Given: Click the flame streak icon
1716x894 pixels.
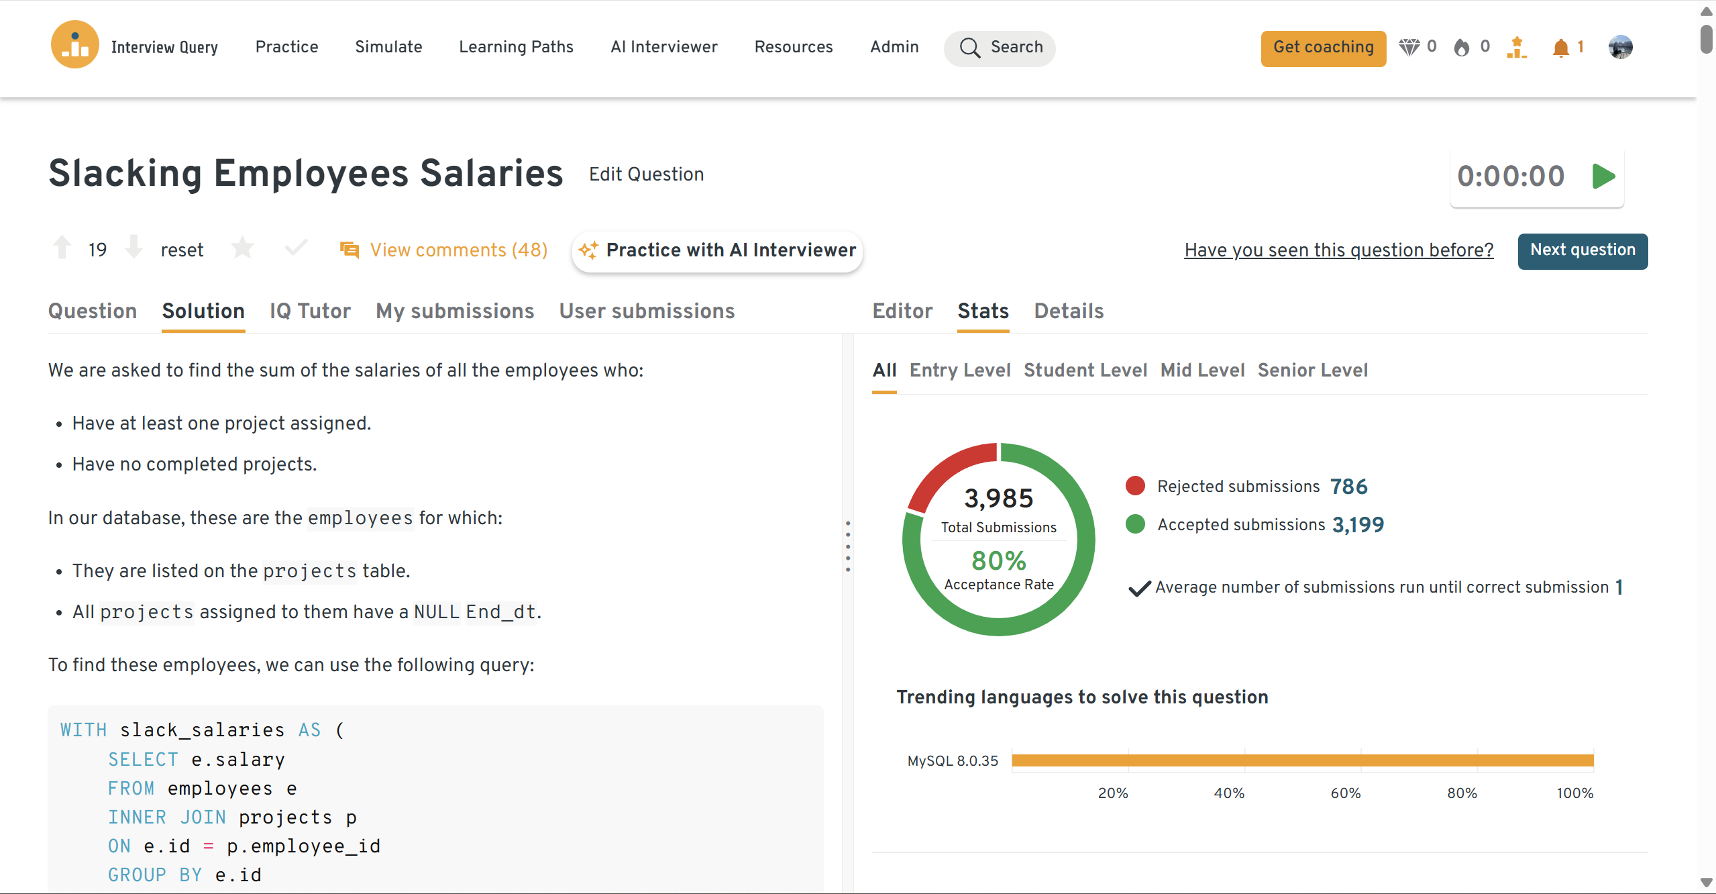Looking at the screenshot, I should tap(1461, 48).
